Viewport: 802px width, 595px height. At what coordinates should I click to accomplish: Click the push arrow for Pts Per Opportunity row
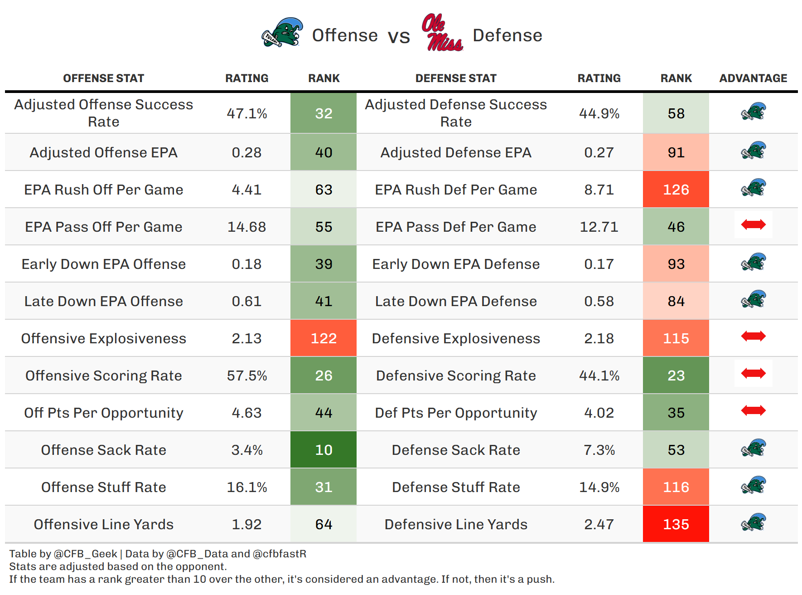click(x=753, y=410)
